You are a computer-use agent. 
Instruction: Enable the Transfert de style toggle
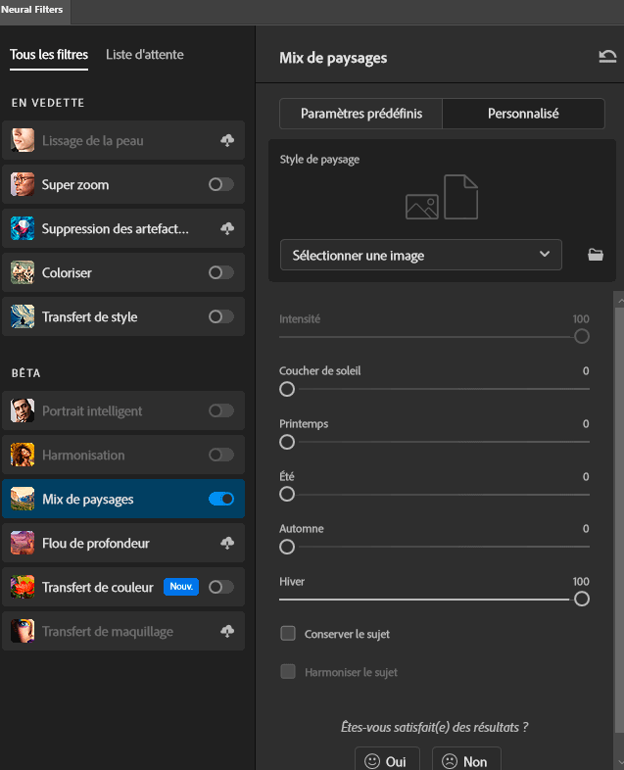coord(221,316)
